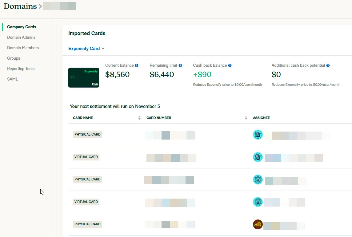Open Domain Members in sidebar
The image size is (352, 237).
[x=23, y=48]
